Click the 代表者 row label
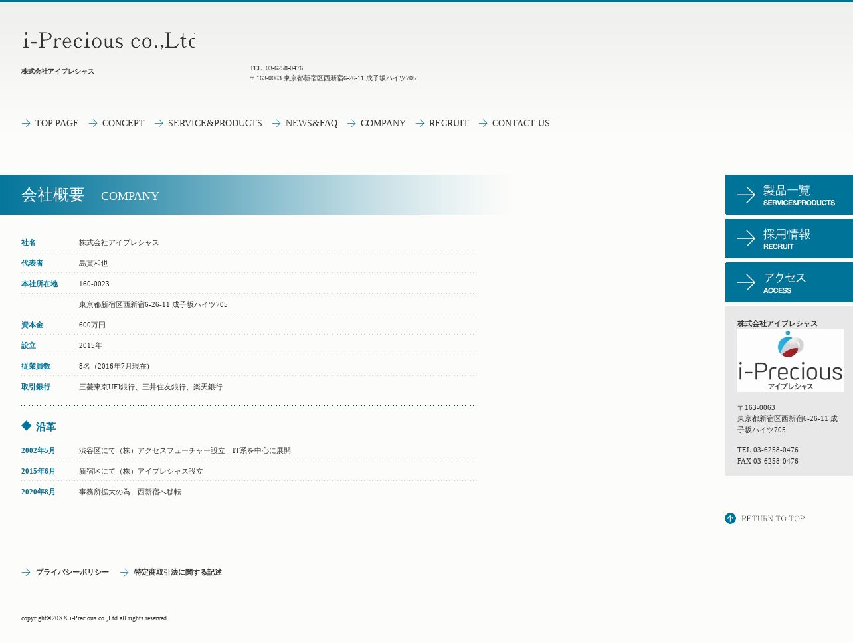The image size is (853, 643). coord(32,263)
